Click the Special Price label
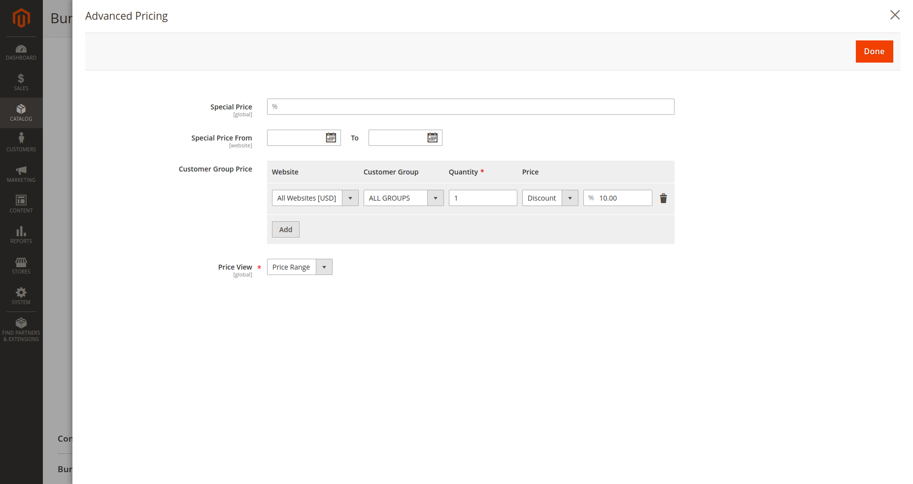913x484 pixels. [231, 107]
